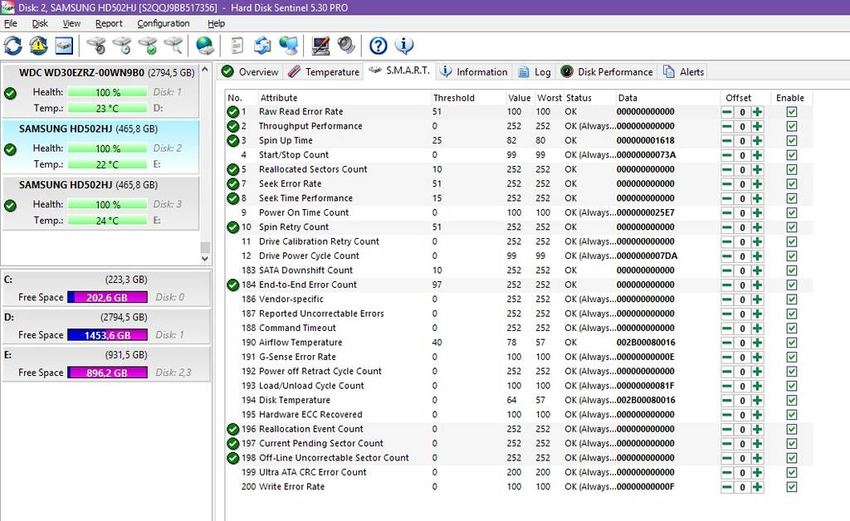The height and width of the screenshot is (521, 850).
Task: Select the Seek Time Performance attribute row
Action: click(519, 198)
